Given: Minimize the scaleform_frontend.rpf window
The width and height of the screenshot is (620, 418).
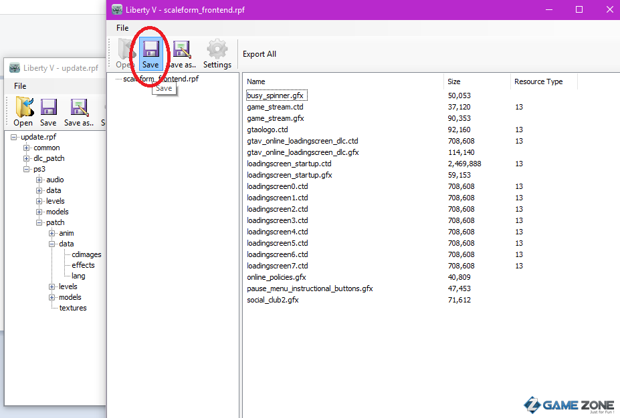Looking at the screenshot, I should click(x=549, y=9).
